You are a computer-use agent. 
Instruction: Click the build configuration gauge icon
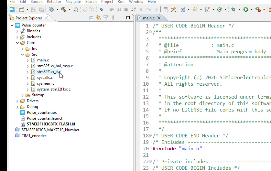tap(51, 9)
